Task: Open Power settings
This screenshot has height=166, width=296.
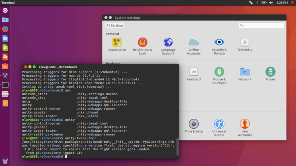Action: point(270,74)
